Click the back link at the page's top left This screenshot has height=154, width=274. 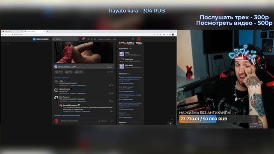[x=7, y=44]
